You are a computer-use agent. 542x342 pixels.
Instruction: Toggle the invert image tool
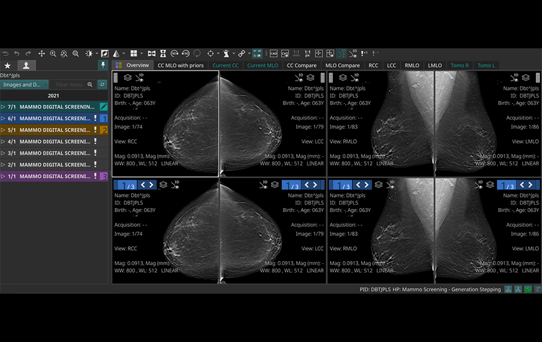click(x=104, y=54)
